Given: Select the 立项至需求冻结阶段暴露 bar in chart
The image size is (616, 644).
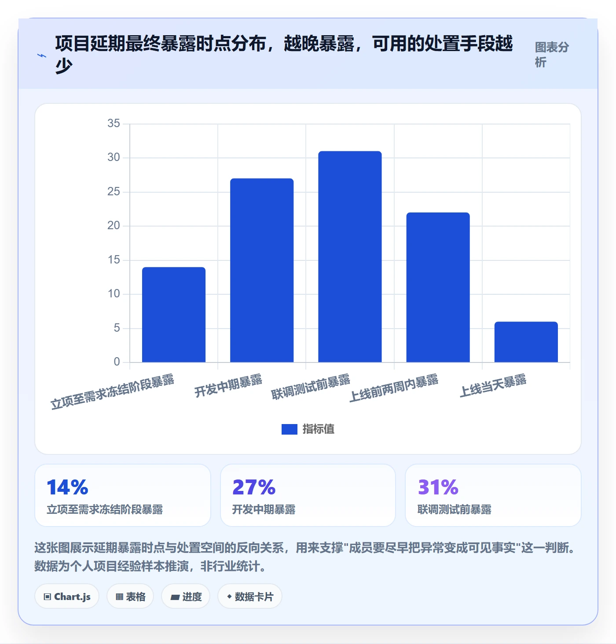Looking at the screenshot, I should (174, 315).
